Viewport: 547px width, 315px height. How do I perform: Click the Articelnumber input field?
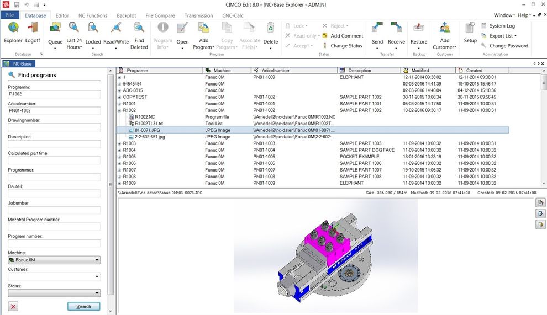coord(54,111)
